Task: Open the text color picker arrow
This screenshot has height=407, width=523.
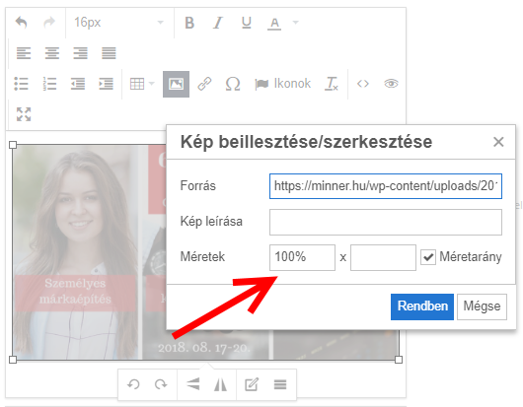Action: click(x=295, y=23)
